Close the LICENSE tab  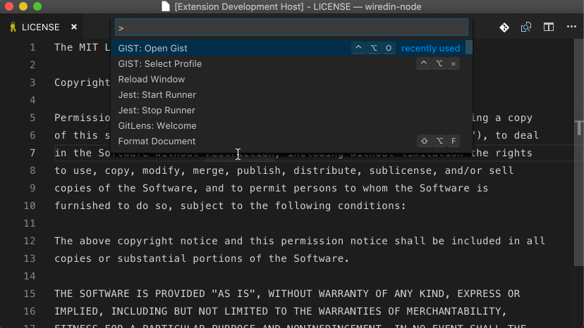point(74,27)
